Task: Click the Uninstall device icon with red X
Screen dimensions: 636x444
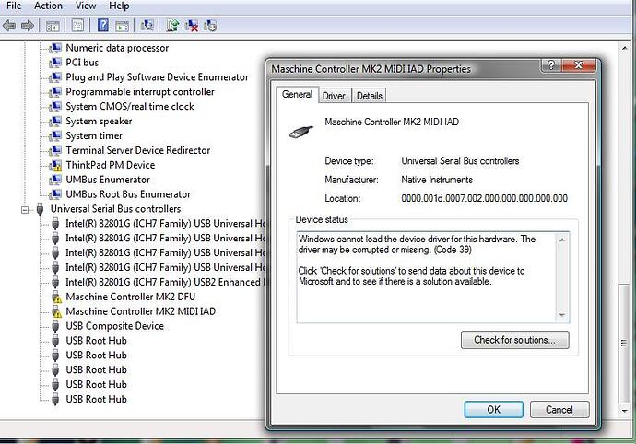Action: click(192, 26)
